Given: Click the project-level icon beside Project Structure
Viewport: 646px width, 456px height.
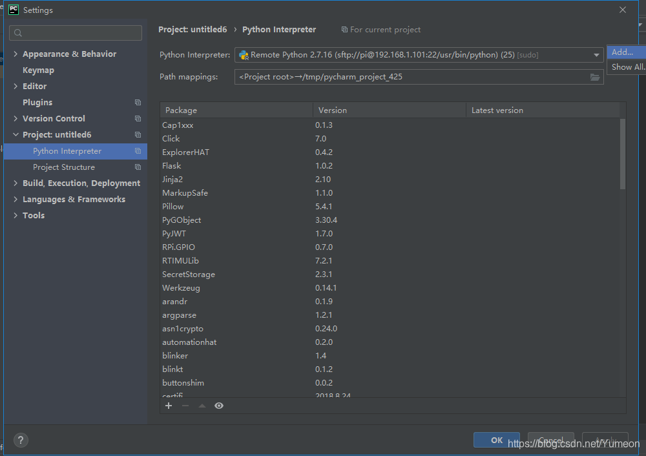Looking at the screenshot, I should click(138, 167).
